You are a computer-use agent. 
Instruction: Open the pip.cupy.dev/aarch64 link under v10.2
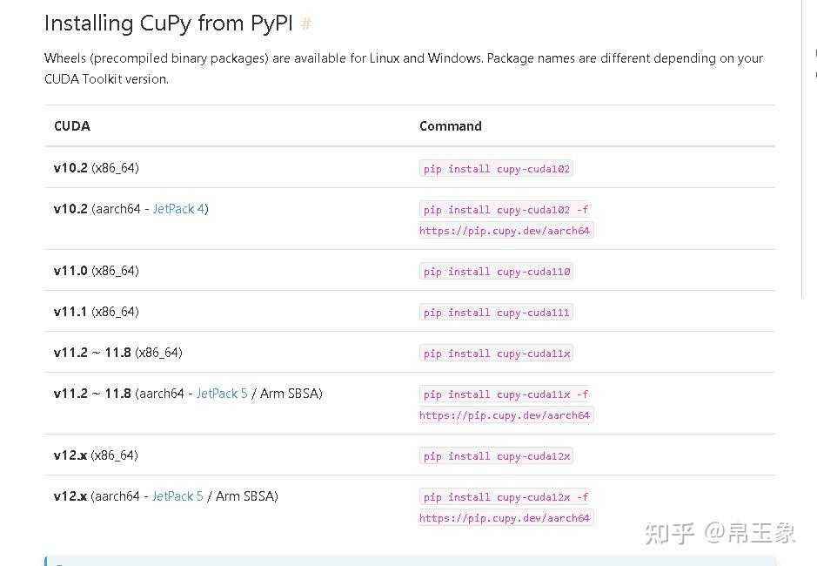(505, 230)
